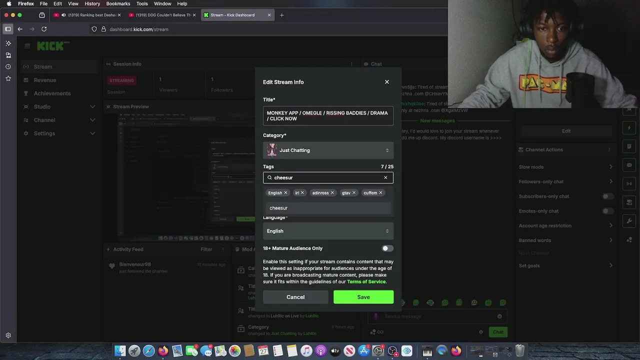Open Session Info options menu
This screenshot has height=360, width=640.
pos(351,64)
